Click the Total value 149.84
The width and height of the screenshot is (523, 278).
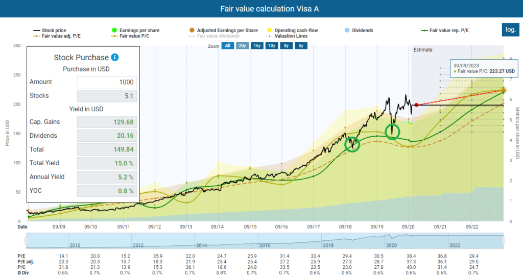107,149
